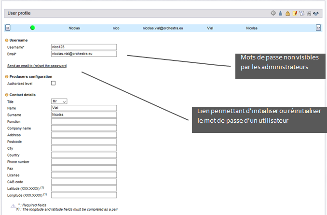The width and height of the screenshot is (327, 215).
Task: Click the document page icon in header
Action: click(x=301, y=14)
